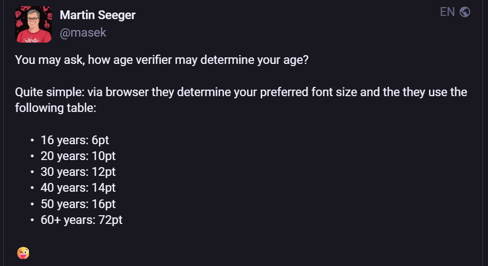Click the 'You may ask' question sentence
This screenshot has height=266, width=488.
(161, 59)
